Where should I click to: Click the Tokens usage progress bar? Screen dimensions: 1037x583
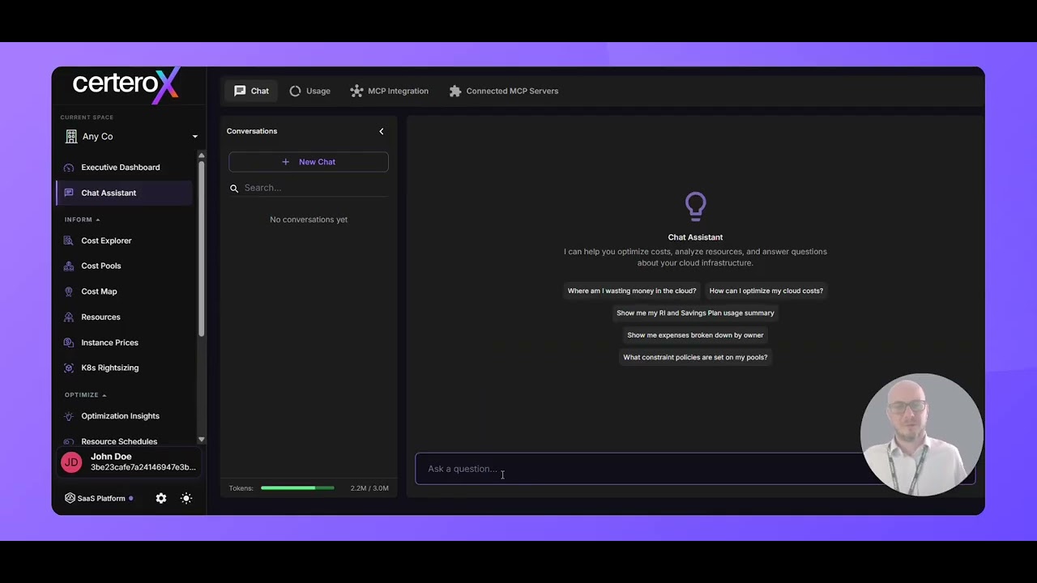(297, 488)
